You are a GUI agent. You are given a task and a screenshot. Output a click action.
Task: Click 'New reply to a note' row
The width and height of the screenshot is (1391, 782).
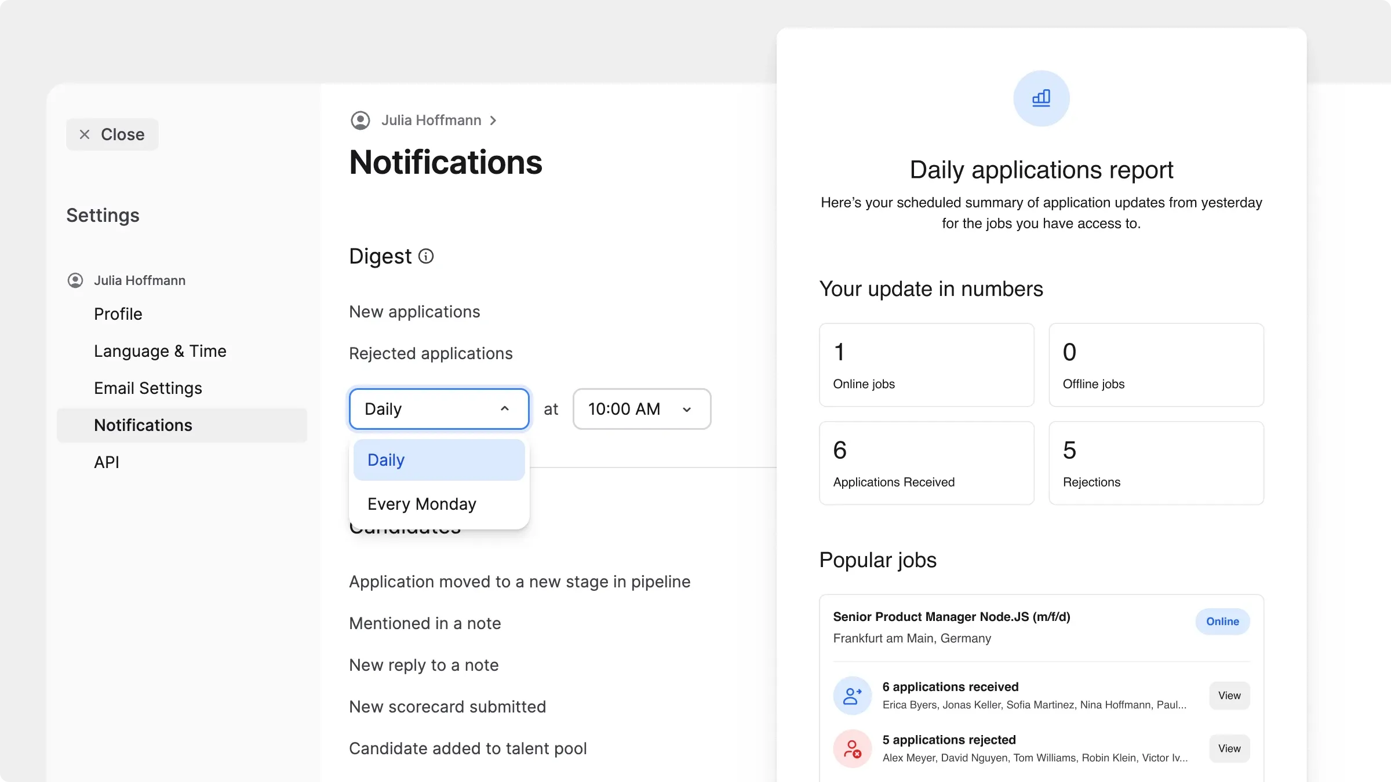click(x=424, y=665)
